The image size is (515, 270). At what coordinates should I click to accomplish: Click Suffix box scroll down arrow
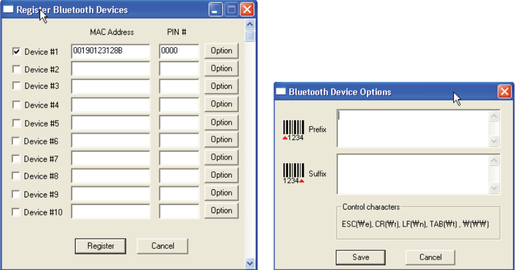[x=494, y=188]
